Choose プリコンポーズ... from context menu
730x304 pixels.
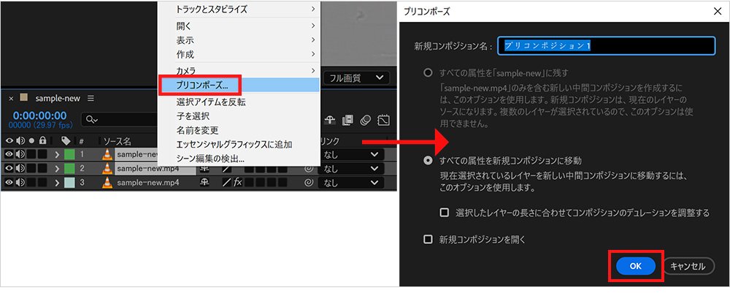pyautogui.click(x=239, y=85)
